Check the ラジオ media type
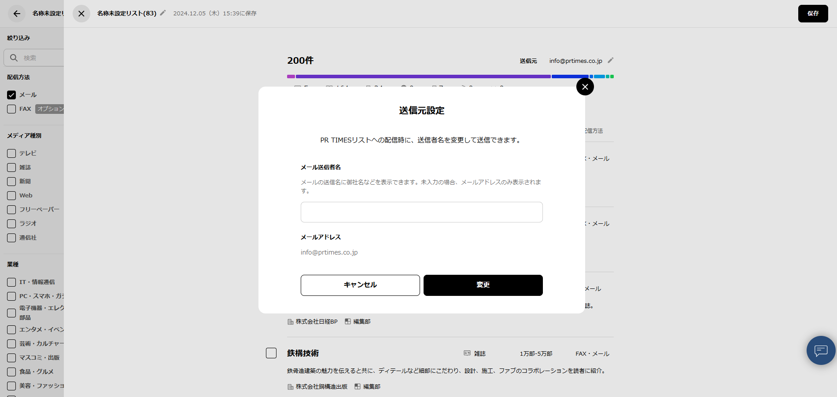This screenshot has height=397, width=837. tap(11, 224)
